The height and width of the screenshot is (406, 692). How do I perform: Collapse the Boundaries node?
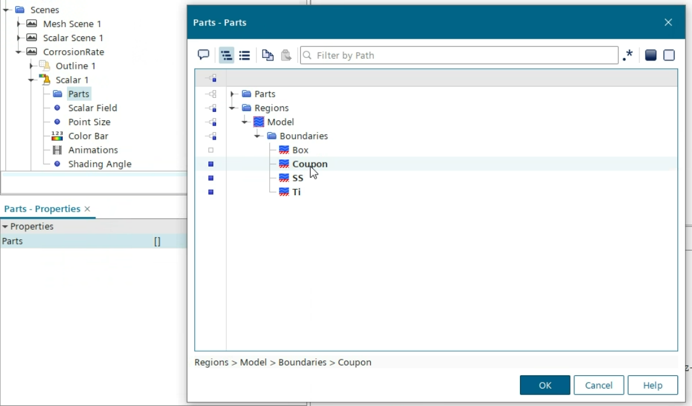coord(257,136)
